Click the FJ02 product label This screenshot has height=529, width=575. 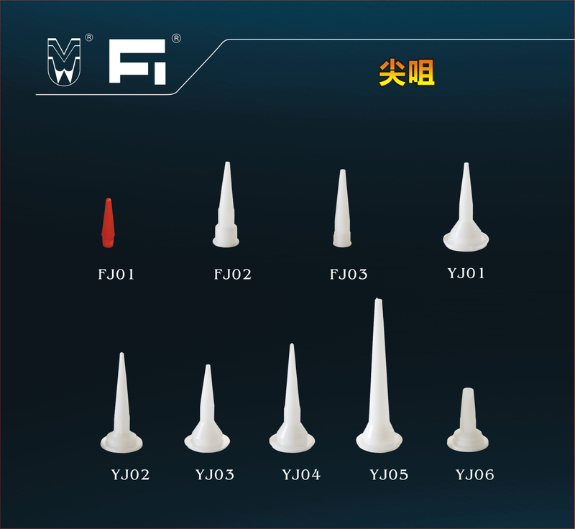click(233, 275)
